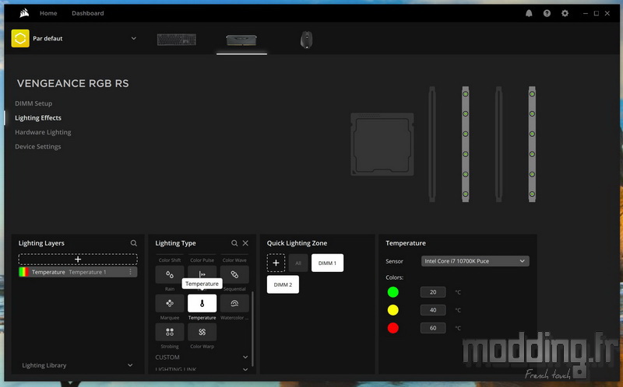Screen dimensions: 623x387
Task: Open the DIMM Setup section
Action: (x=33, y=103)
